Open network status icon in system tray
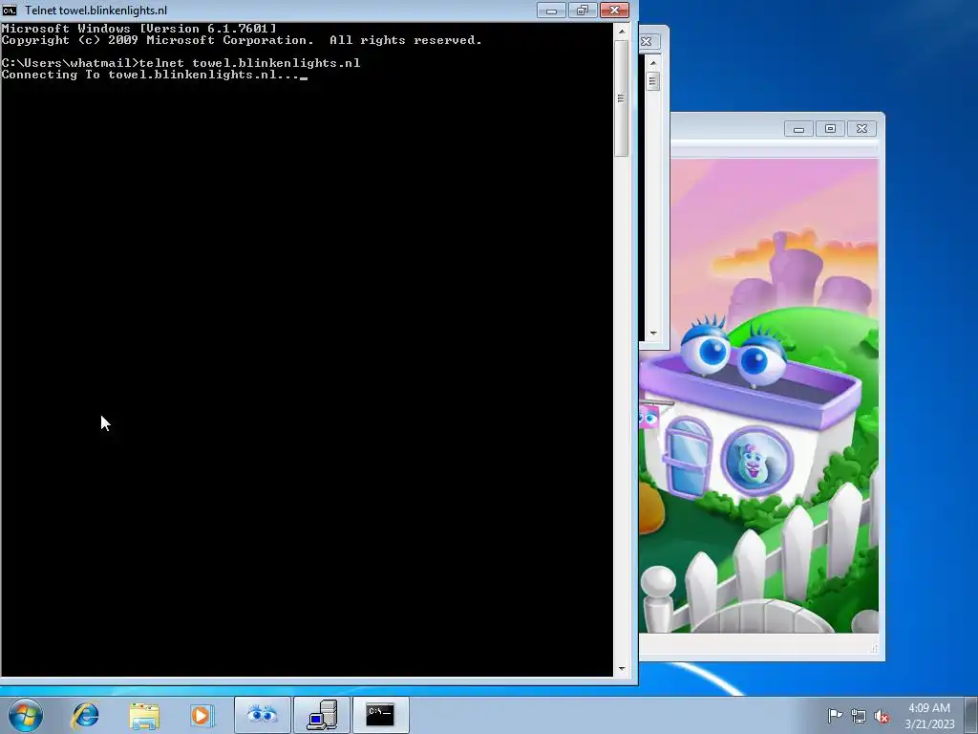This screenshot has height=734, width=978. click(x=859, y=716)
